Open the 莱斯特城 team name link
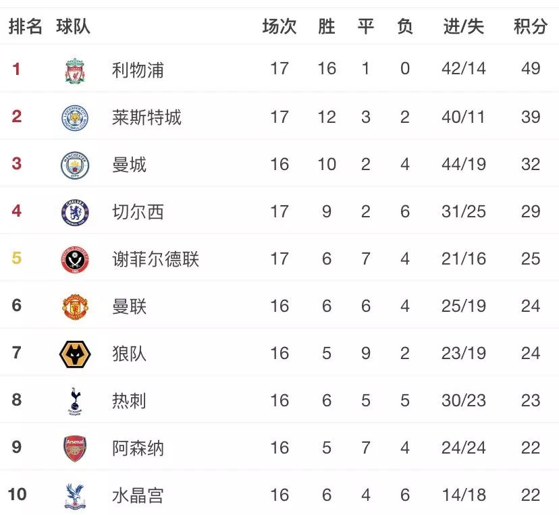The height and width of the screenshot is (515, 559). coord(147,117)
